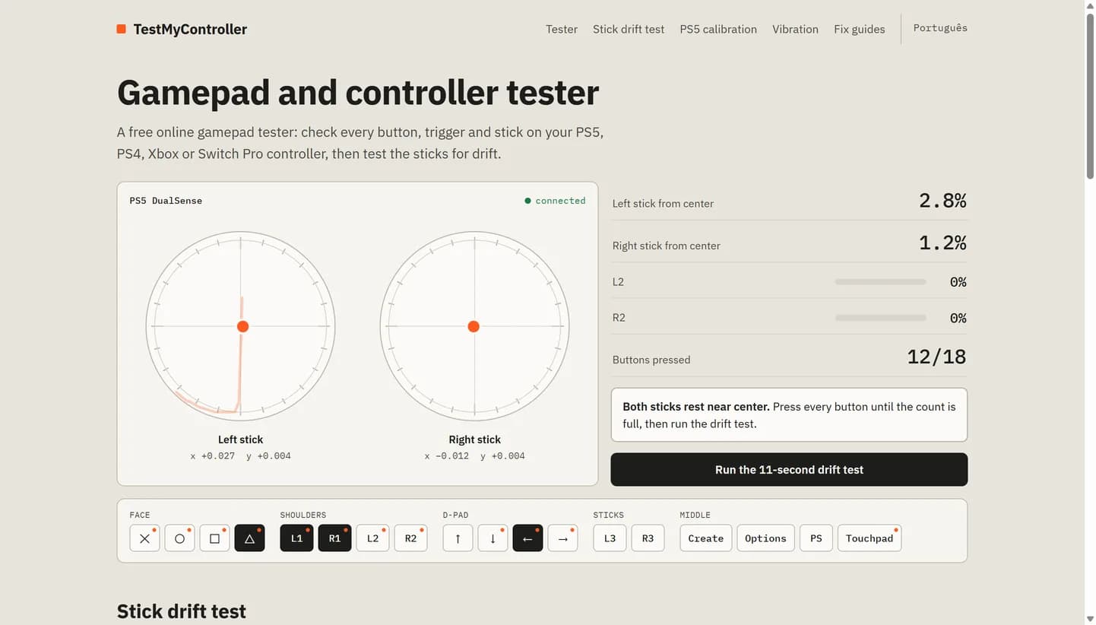Click the Options middle button chip

[x=765, y=538]
